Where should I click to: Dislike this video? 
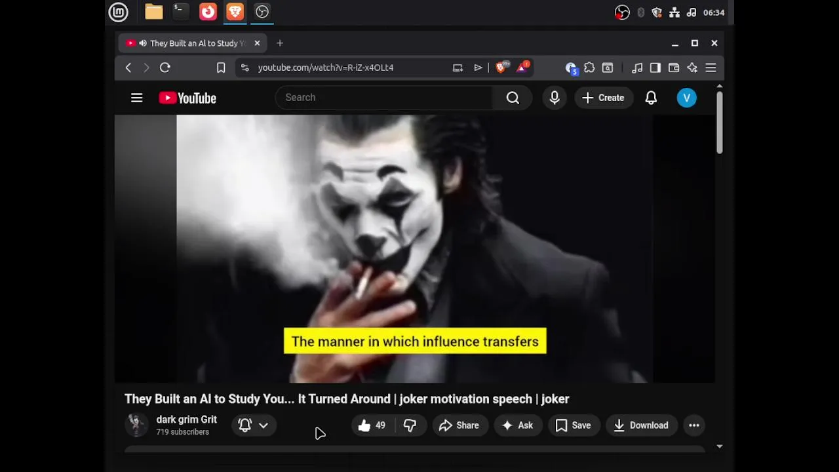tap(410, 425)
